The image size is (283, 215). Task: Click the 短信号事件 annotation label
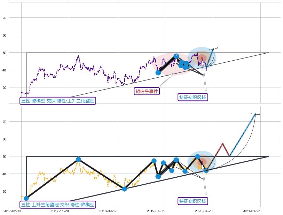click(147, 91)
